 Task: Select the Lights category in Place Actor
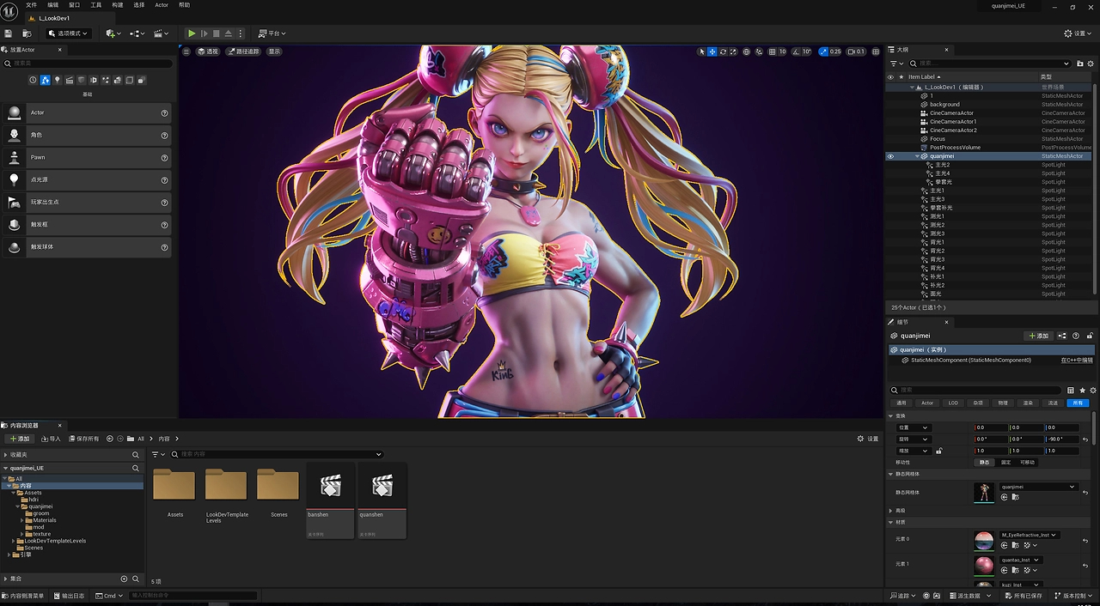58,80
